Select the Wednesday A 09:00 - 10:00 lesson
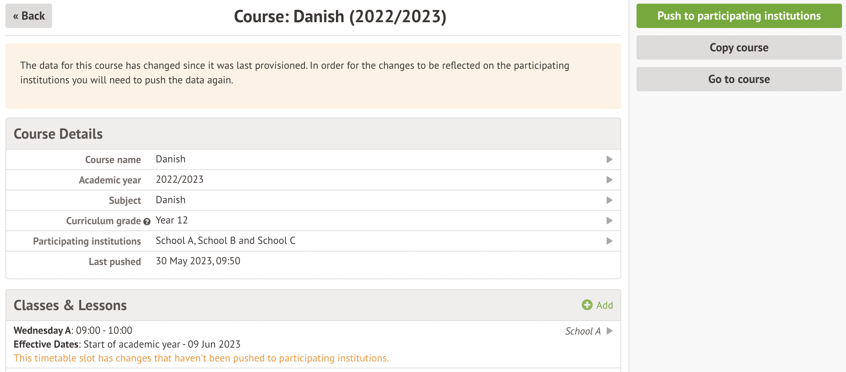Screen dimensions: 846x372 click(x=73, y=331)
